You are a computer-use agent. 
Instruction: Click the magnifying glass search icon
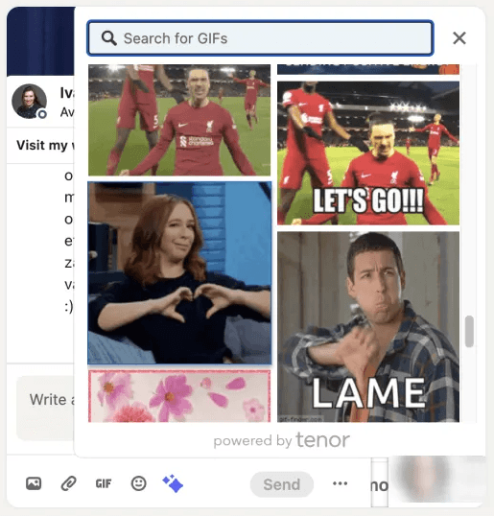(109, 38)
